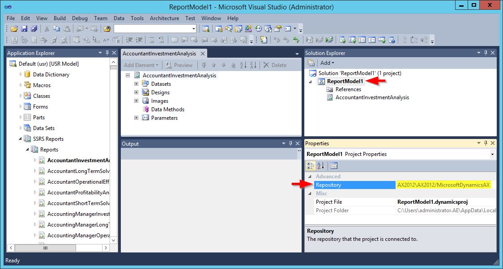Viewport: 503px width, 269px height.
Task: Click the Save All toolbar icon
Action: click(34, 29)
